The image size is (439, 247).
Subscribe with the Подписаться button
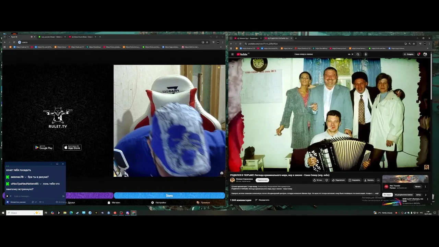(x=262, y=180)
